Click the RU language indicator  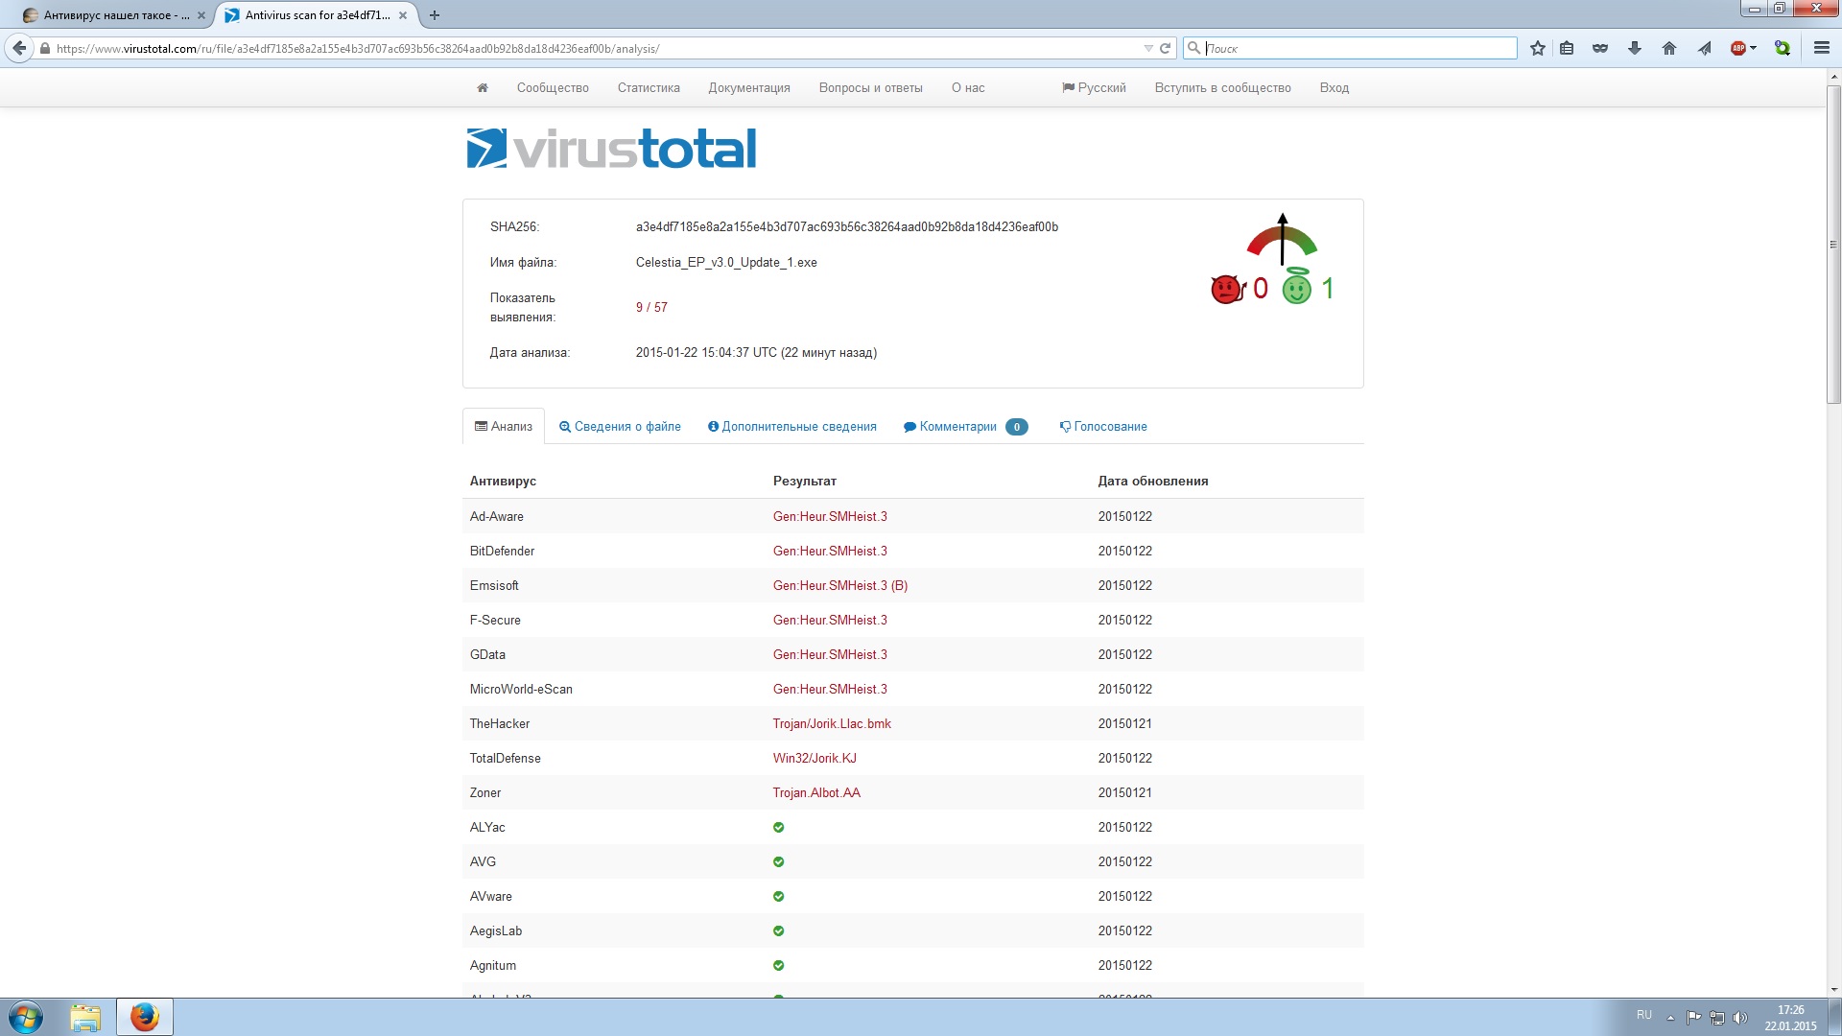[1644, 1015]
